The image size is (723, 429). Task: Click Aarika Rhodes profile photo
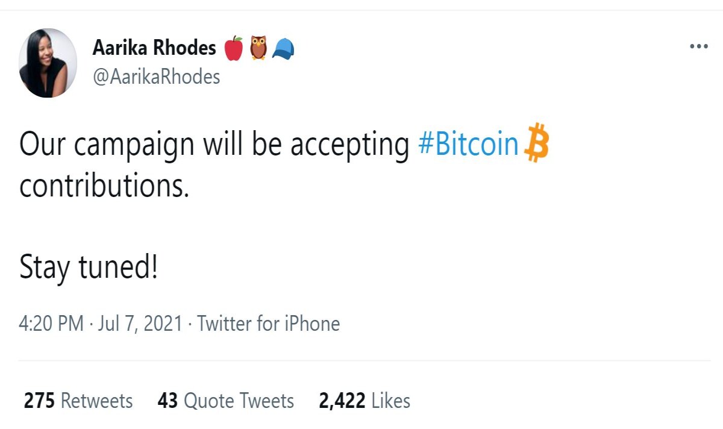[x=48, y=63]
